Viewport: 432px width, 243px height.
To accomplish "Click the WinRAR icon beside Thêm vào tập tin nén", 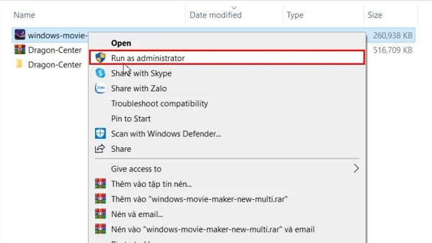I will [100, 184].
